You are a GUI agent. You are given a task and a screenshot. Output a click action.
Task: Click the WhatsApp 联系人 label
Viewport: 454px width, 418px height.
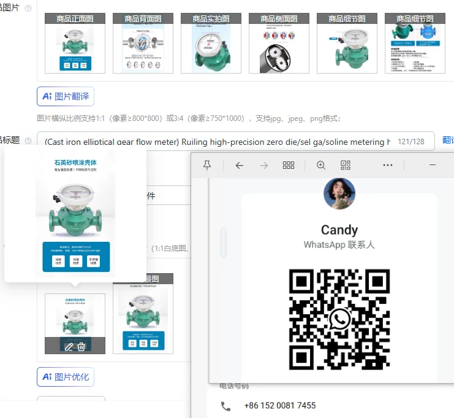339,245
